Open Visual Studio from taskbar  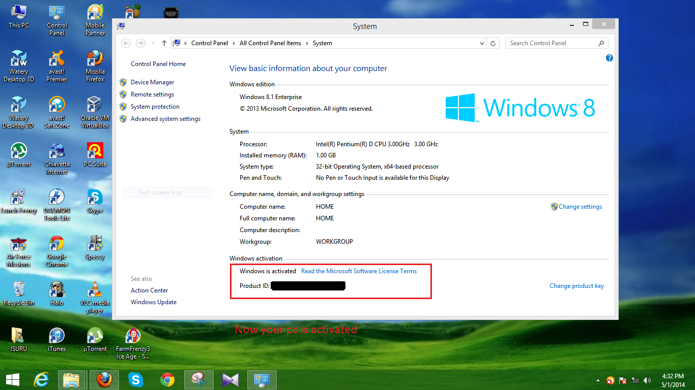230,379
